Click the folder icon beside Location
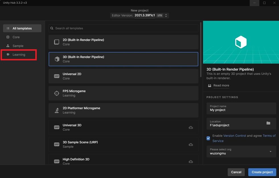Image resolution: width=279 pixels, height=178 pixels. point(268,123)
